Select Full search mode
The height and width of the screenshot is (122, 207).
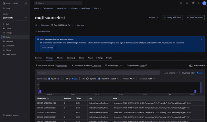pyautogui.click(x=62, y=79)
